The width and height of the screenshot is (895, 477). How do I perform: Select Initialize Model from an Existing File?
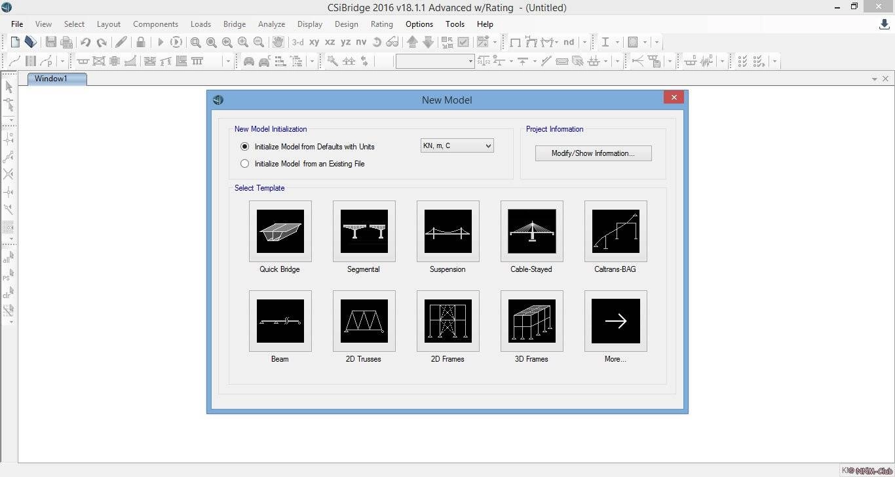click(x=303, y=164)
